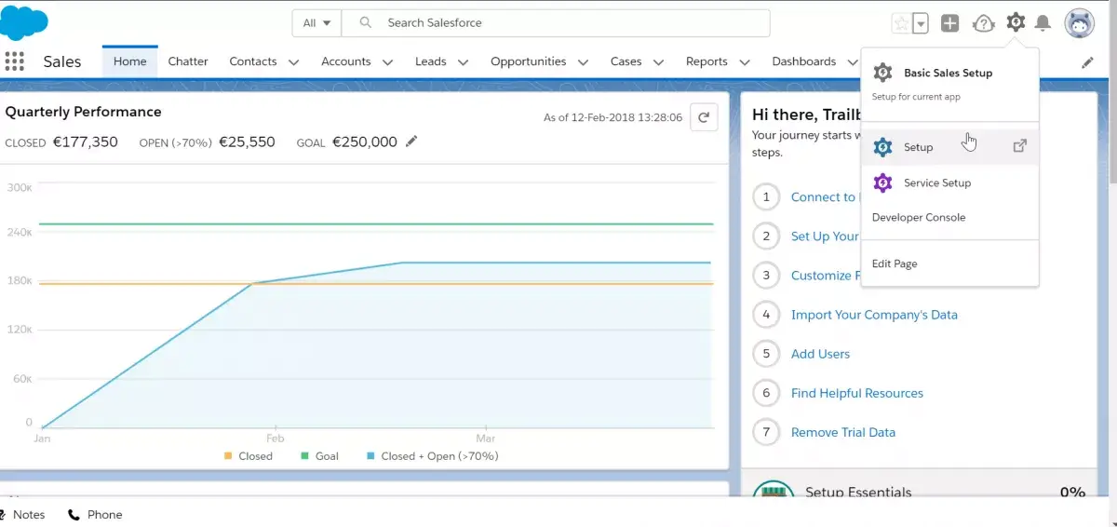Open the Chatter tab
This screenshot has height=527, width=1117.
tap(188, 61)
